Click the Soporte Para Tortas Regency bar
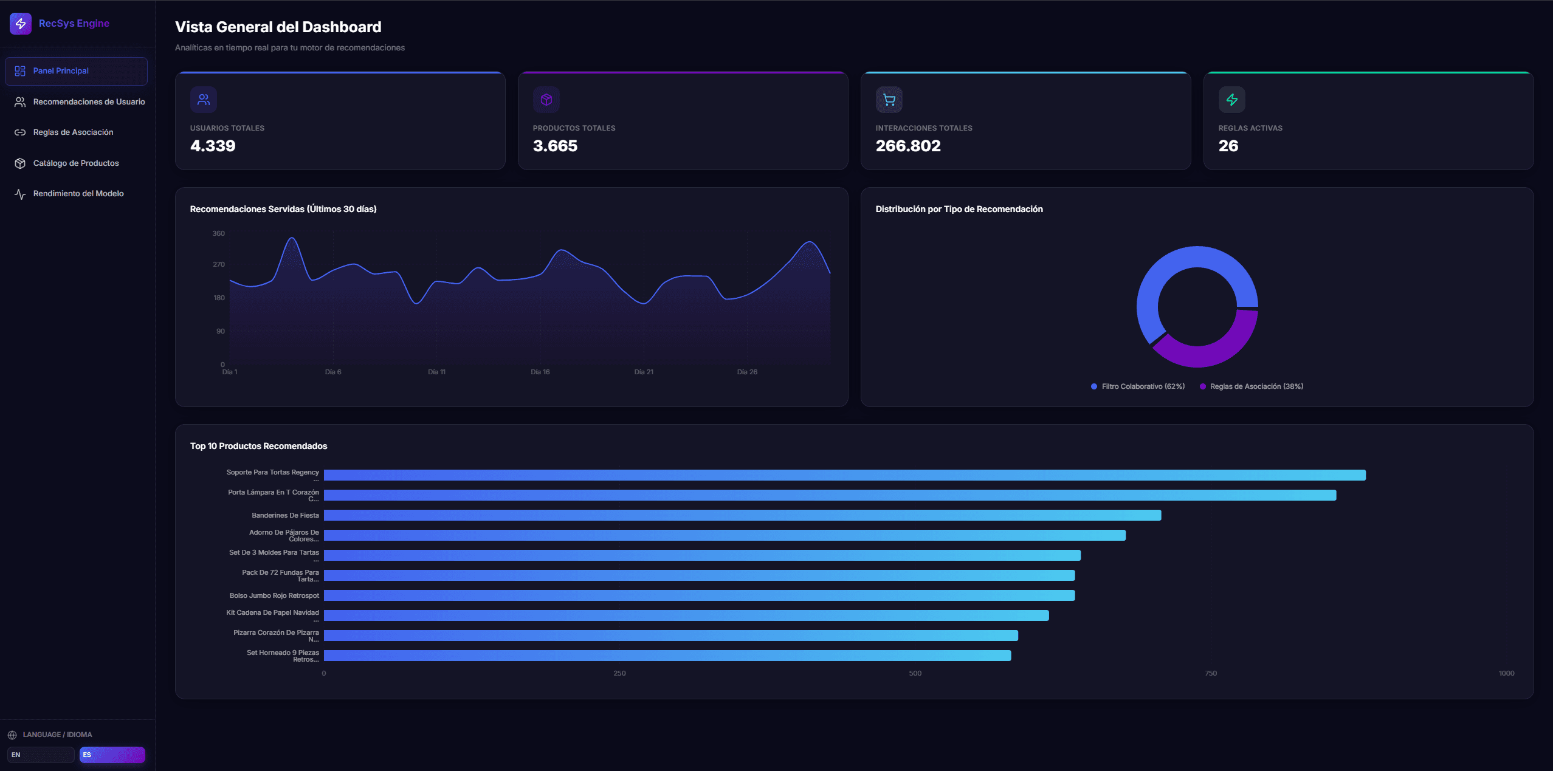Image resolution: width=1553 pixels, height=771 pixels. tap(844, 475)
